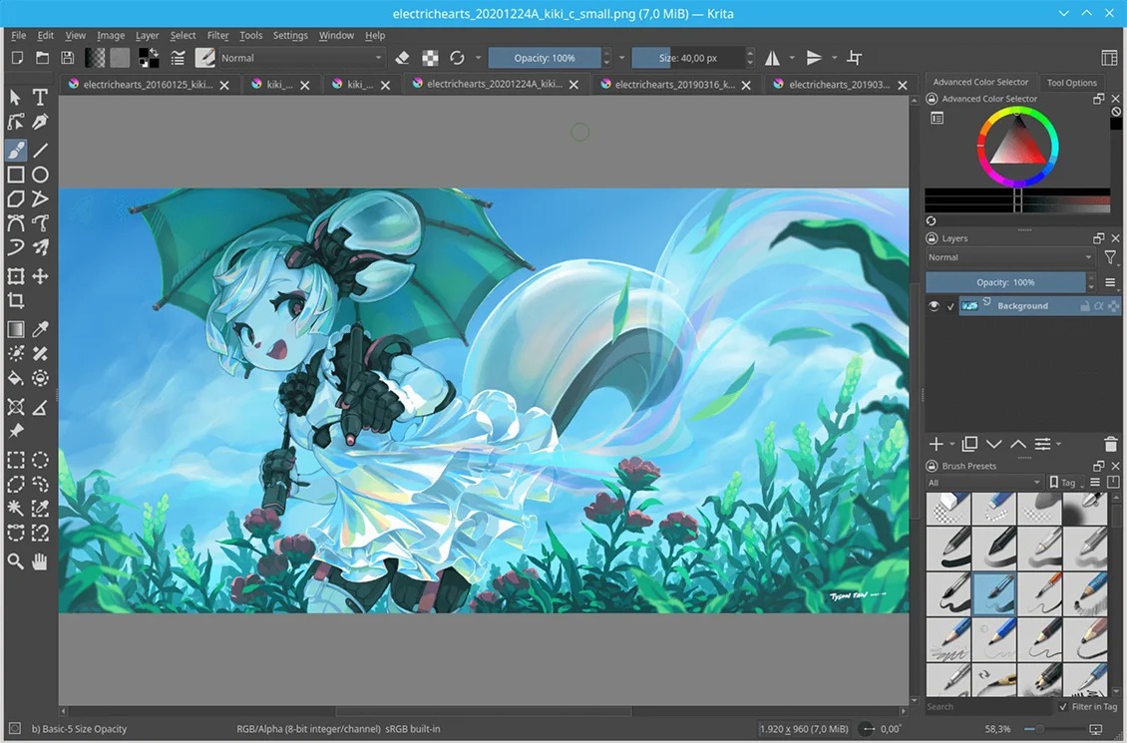Click the Brush Presets Search field
1127x743 pixels.
pyautogui.click(x=989, y=707)
